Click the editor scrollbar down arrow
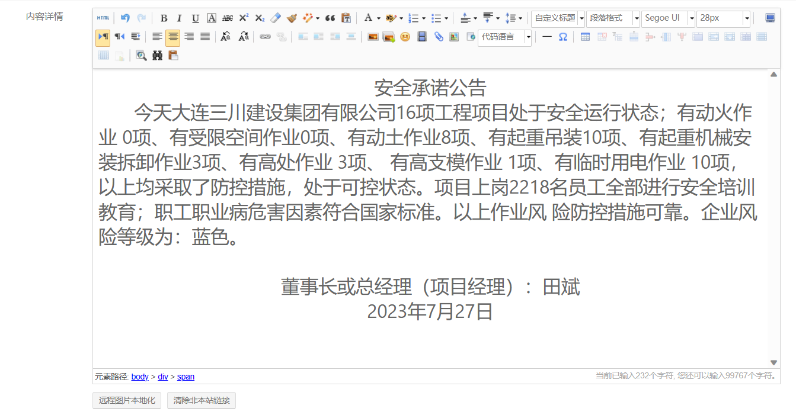 coord(773,362)
